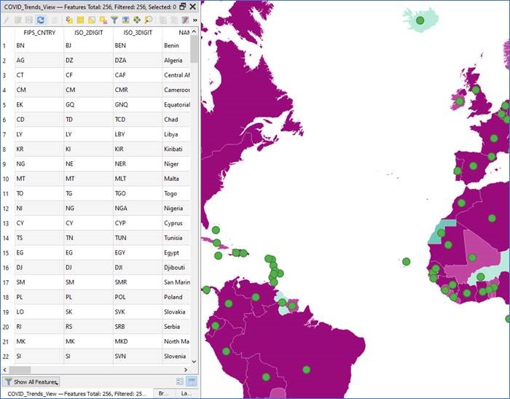Expand the toolbar overflow chevron
510x399 pixels.
pos(195,20)
